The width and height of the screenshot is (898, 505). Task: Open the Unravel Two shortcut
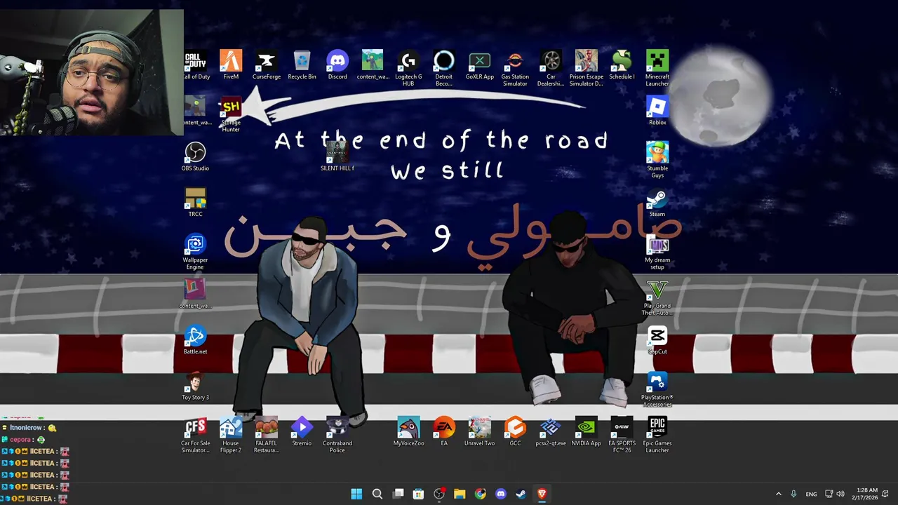[479, 431]
